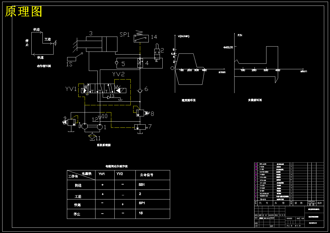Image resolution: width=330 pixels, height=233 pixels.
Task: Select the pump circle numbered 1
Action: pos(100,127)
